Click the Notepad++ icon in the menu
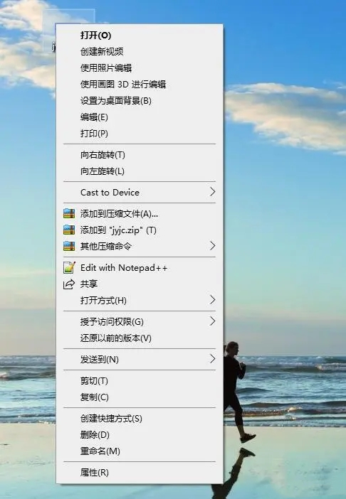Screen dimensions: 346x499 69,268
